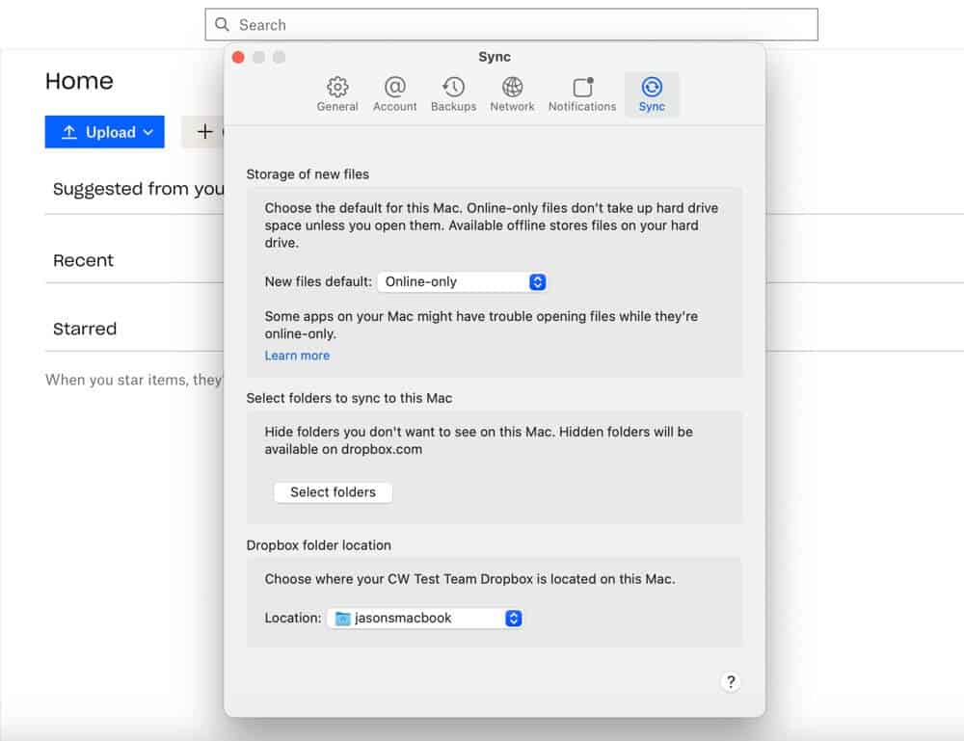
Task: Click the Starred section heading
Action: click(85, 329)
